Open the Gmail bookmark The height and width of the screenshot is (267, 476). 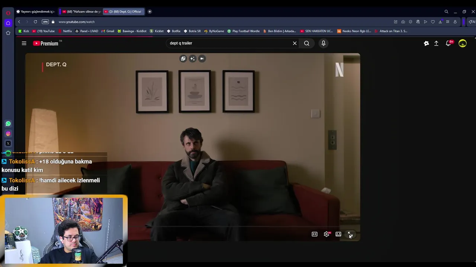tap(108, 31)
